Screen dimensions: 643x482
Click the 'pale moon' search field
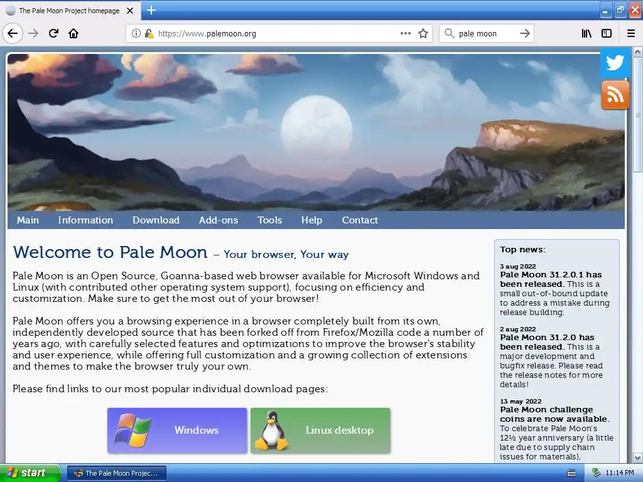coord(487,33)
